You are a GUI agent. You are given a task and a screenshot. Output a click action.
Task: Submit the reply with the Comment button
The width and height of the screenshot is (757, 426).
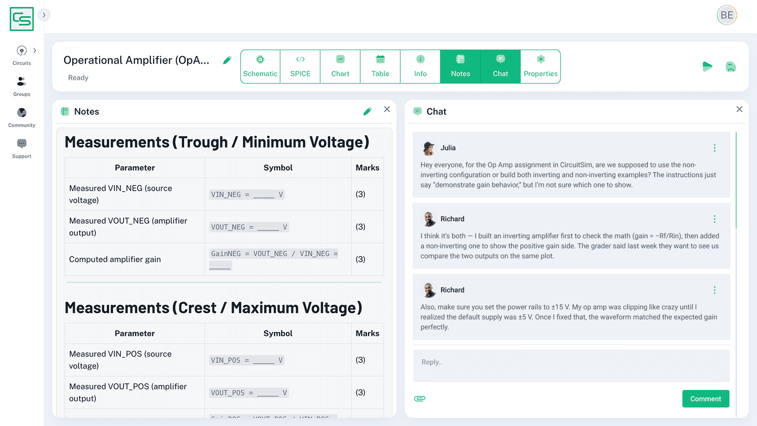coord(705,398)
